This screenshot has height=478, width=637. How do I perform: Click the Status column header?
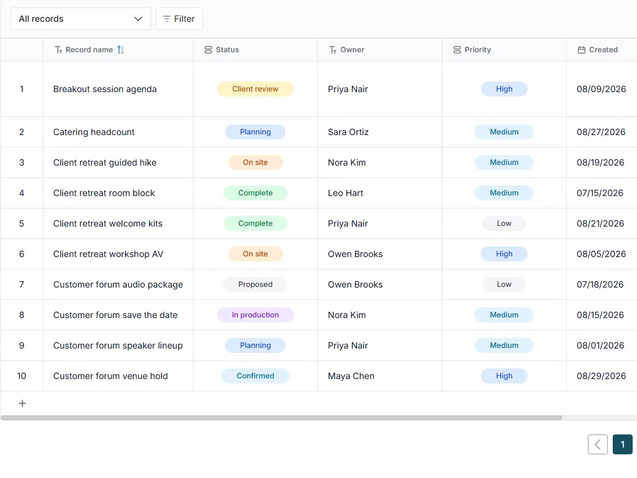coord(255,50)
